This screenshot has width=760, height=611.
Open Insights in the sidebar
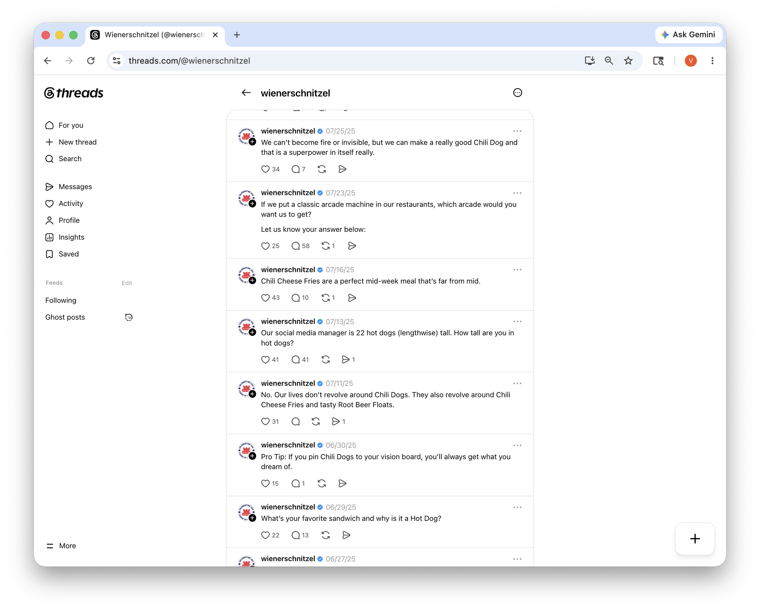tap(65, 237)
